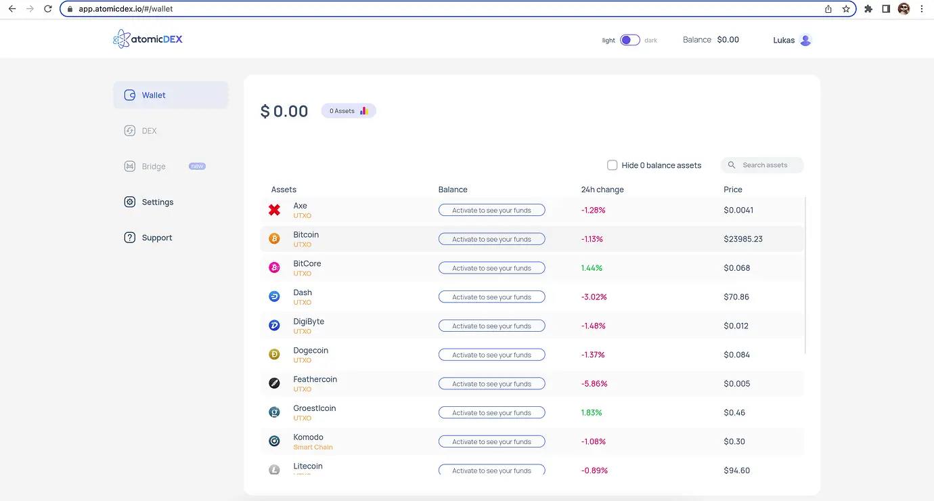Go to Settings in the sidebar

point(157,202)
